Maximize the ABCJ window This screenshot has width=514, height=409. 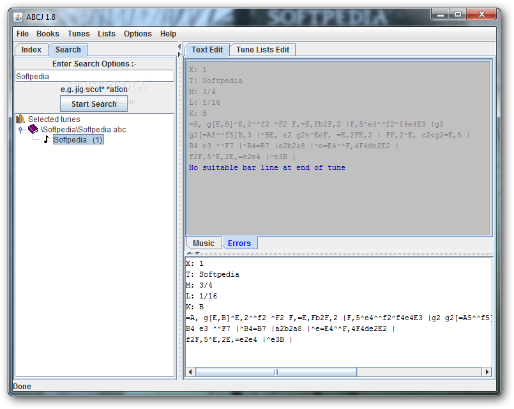tap(458, 15)
